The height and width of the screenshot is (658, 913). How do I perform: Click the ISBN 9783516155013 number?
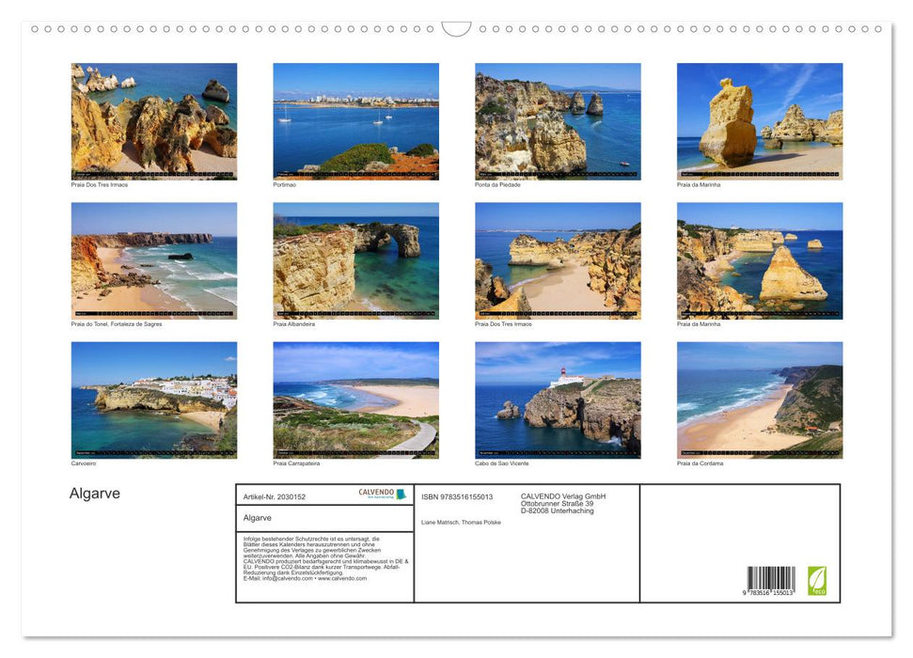456,496
